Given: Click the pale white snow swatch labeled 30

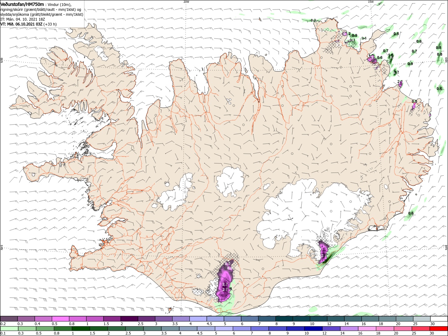Looking at the screenshot, I should point(439,319).
